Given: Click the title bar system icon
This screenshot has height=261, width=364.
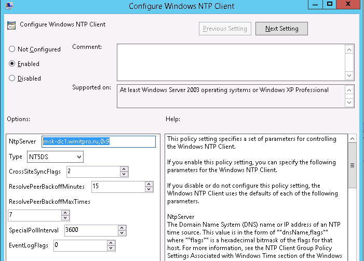Looking at the screenshot, I should click(9, 5).
